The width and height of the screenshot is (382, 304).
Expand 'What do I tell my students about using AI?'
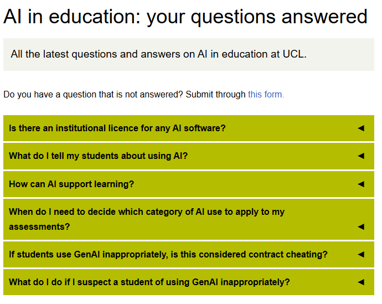[99, 156]
